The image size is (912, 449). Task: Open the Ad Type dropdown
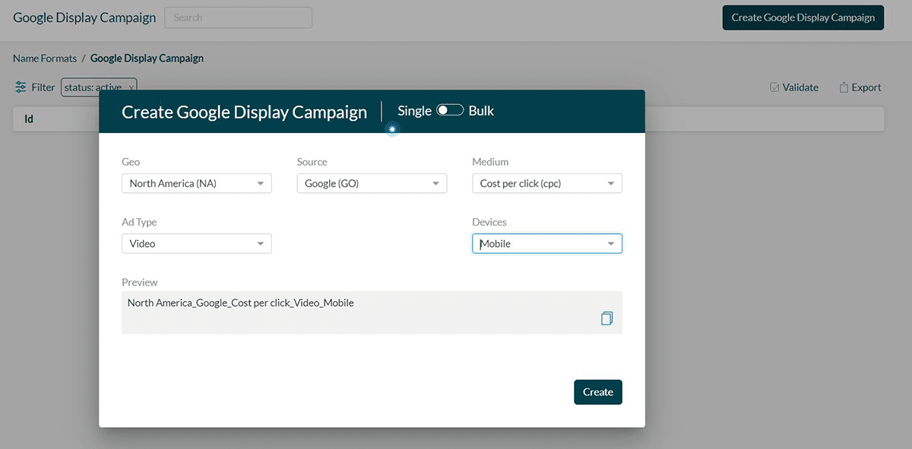[x=196, y=243]
